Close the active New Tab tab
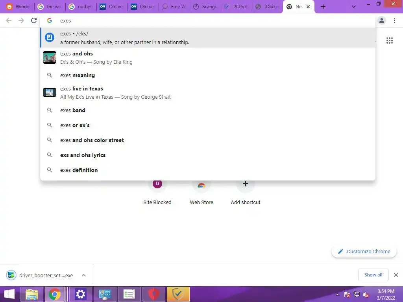Viewport: 403px width, 302px height. coord(308,7)
